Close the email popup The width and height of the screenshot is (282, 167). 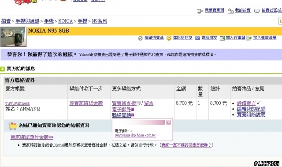(x=168, y=122)
